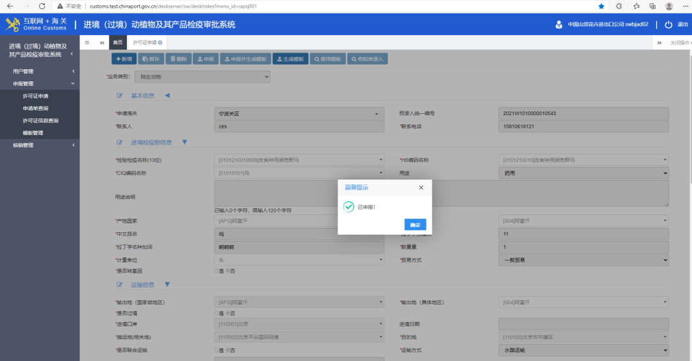This screenshot has height=361, width=692.
Task: Open 申请单查询 in the sidebar
Action: pos(36,108)
